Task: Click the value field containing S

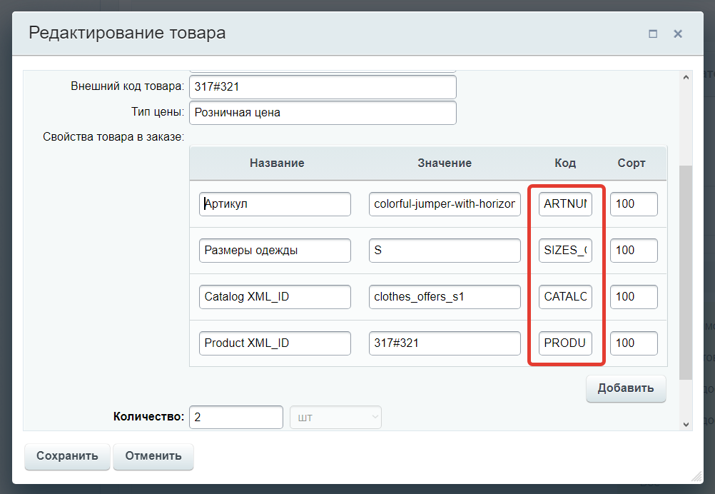Action: pos(445,251)
